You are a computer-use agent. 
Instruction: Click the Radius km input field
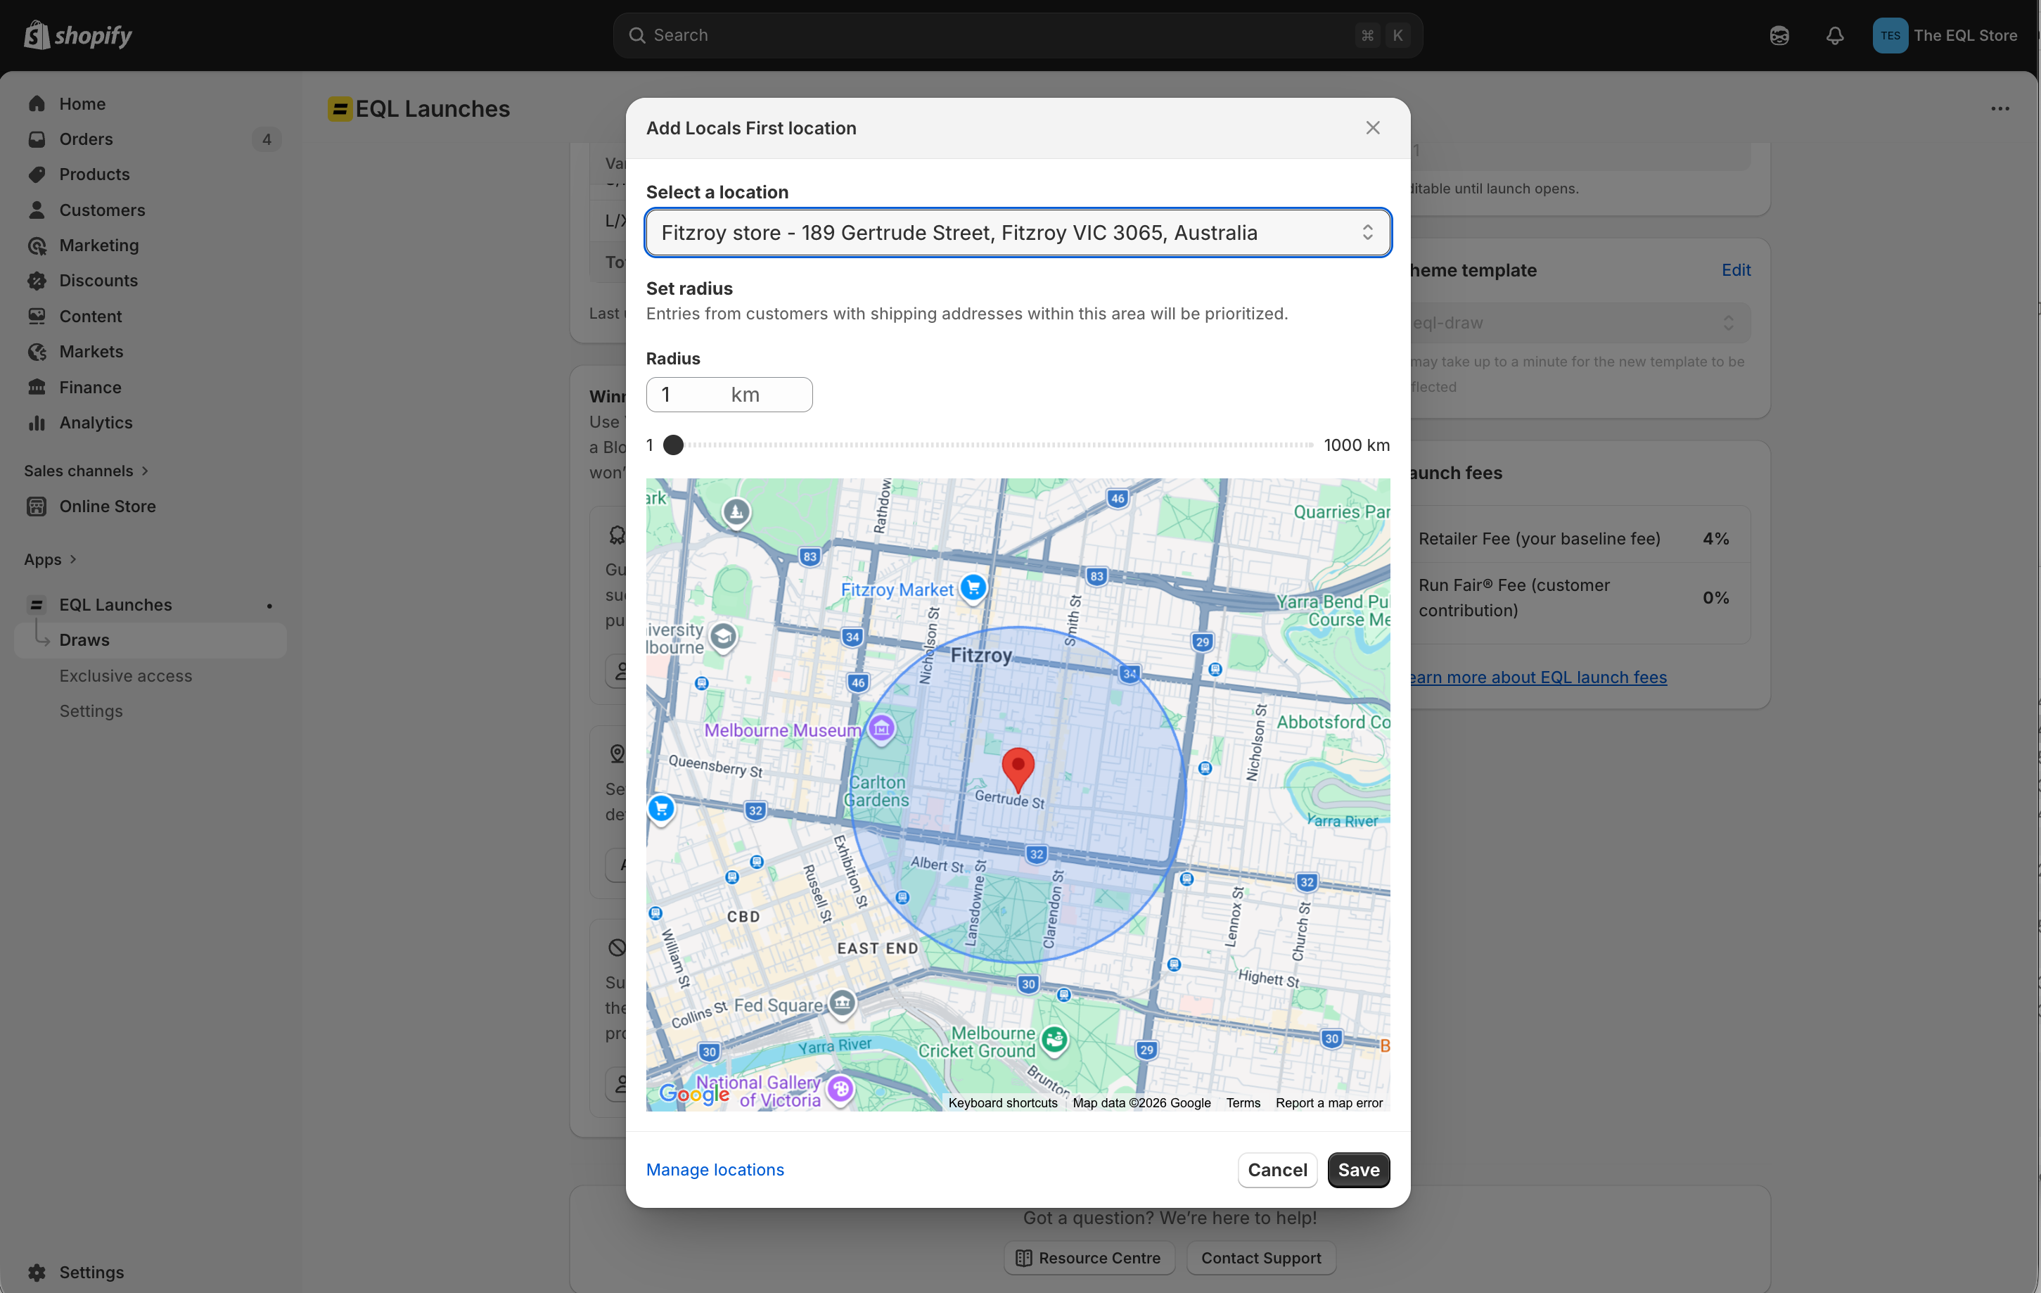click(729, 394)
